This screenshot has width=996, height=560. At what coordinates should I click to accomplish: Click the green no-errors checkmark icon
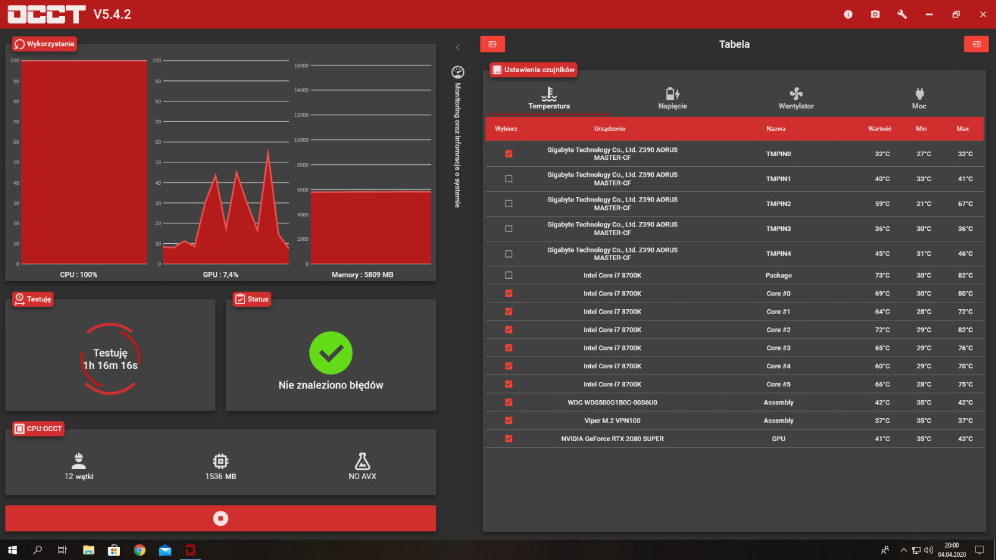[331, 353]
